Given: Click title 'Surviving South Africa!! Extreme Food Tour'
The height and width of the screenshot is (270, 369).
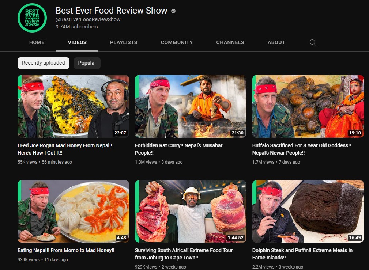Looking at the screenshot, I should pos(184,251).
